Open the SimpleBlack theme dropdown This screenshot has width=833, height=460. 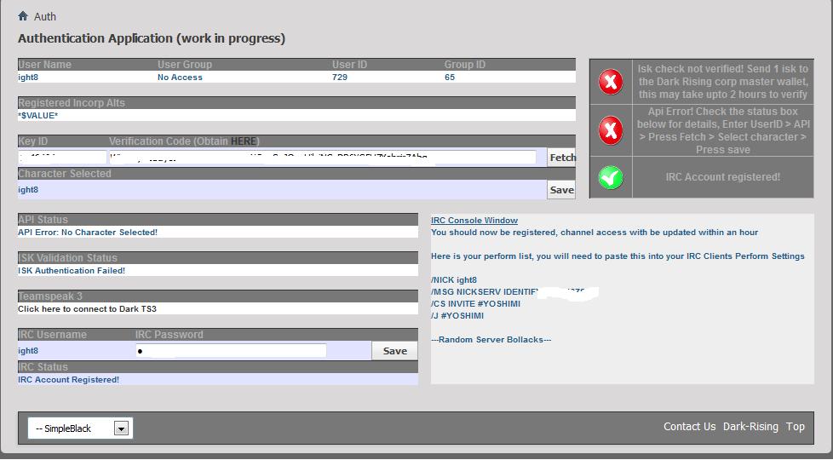[x=80, y=428]
